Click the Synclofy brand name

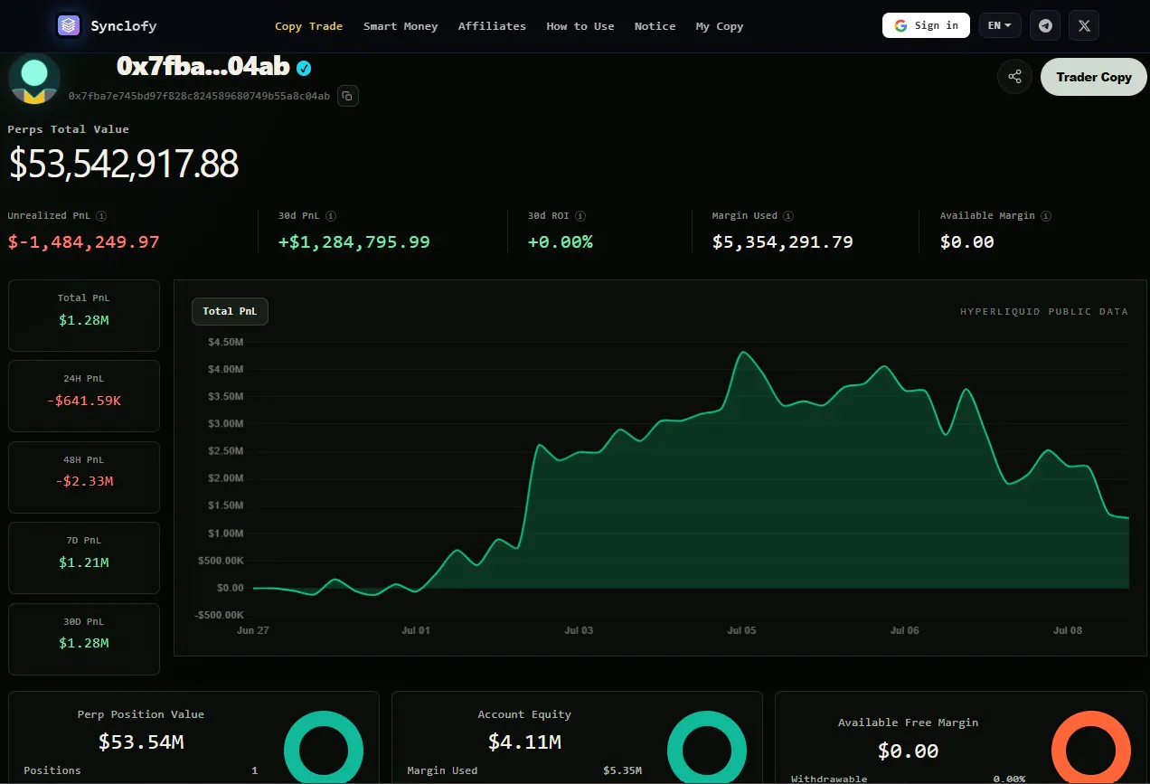pyautogui.click(x=124, y=26)
